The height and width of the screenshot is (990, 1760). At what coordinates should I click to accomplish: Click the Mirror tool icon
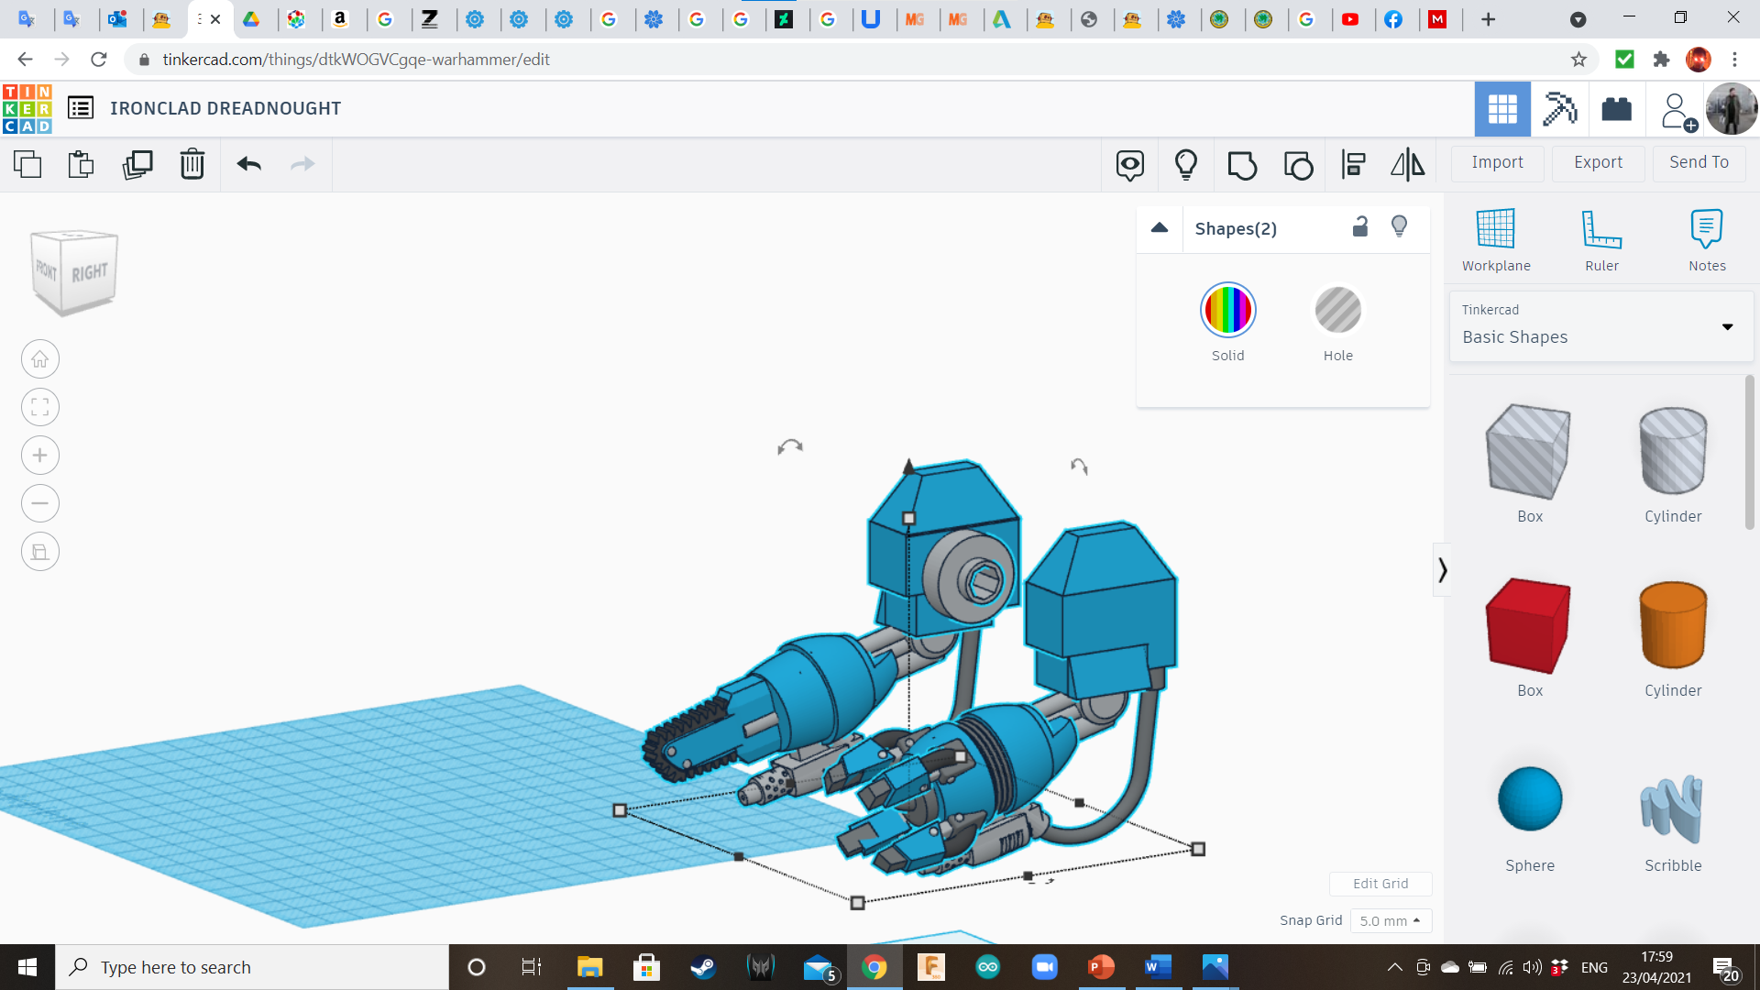click(x=1407, y=165)
